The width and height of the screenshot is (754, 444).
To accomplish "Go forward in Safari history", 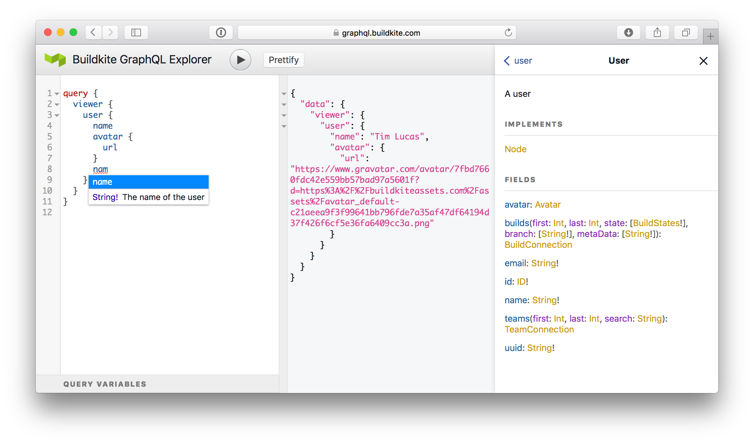I will [110, 32].
